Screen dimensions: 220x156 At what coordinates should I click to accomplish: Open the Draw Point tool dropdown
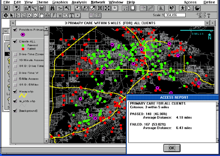click(x=78, y=15)
